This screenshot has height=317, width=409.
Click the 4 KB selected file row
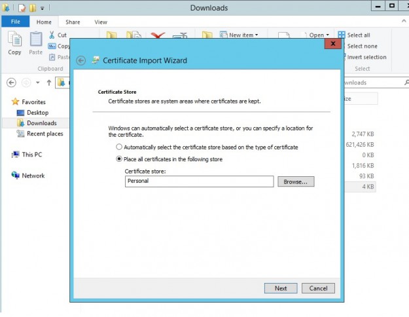(x=360, y=187)
